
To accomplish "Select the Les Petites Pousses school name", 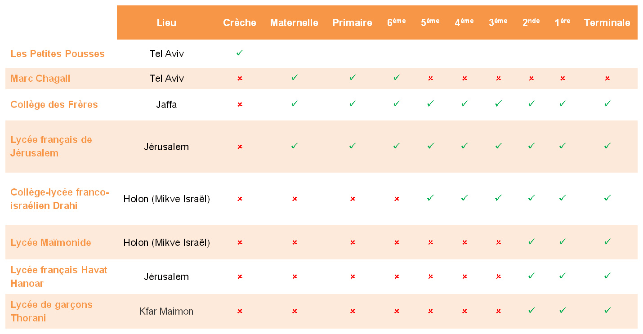I will click(58, 54).
